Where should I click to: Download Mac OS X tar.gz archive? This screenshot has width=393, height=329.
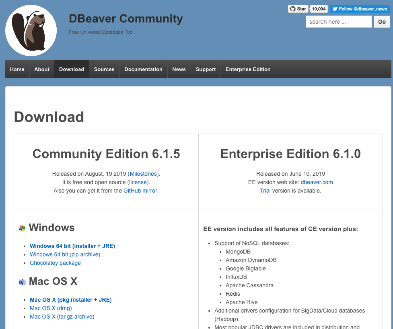click(x=62, y=317)
